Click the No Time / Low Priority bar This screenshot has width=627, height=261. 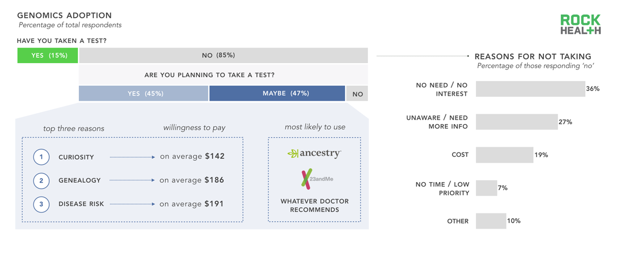pos(486,188)
